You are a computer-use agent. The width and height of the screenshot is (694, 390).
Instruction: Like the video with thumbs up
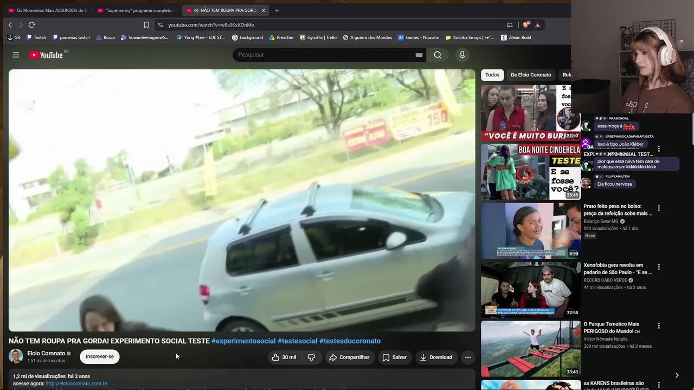click(284, 357)
